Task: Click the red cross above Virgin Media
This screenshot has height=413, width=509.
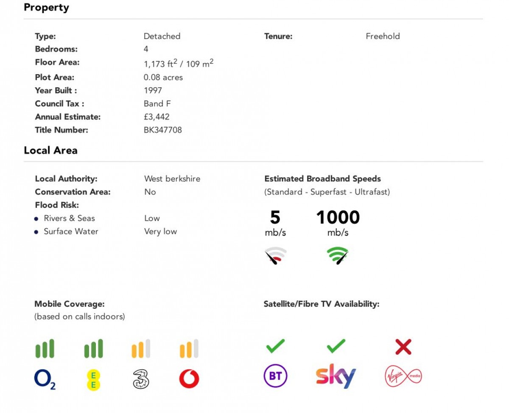Action: pos(403,347)
